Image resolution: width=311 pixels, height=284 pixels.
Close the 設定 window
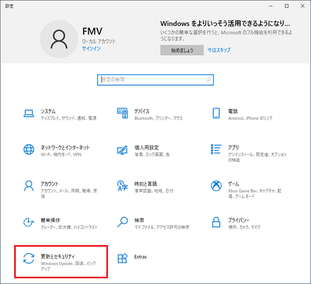(303, 6)
